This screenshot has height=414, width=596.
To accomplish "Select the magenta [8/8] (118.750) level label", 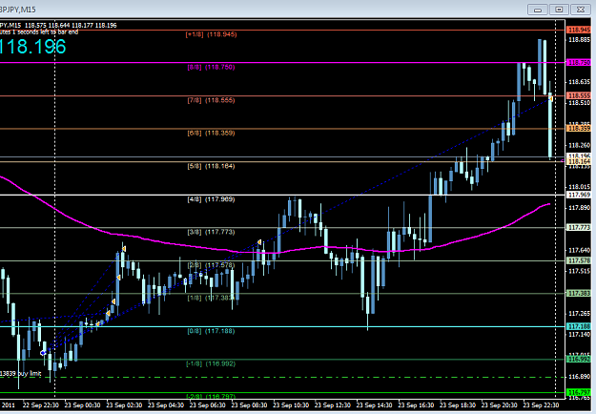I will coord(212,68).
